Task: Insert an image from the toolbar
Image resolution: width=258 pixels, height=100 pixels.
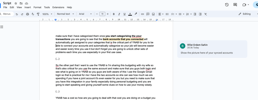Action: pos(153,14)
